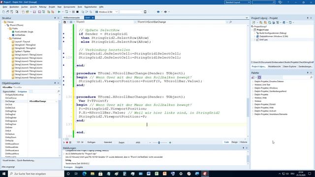Viewport: 315px width, 177px height.
Task: Search the Palette with magnifier icon
Action: pos(311,77)
